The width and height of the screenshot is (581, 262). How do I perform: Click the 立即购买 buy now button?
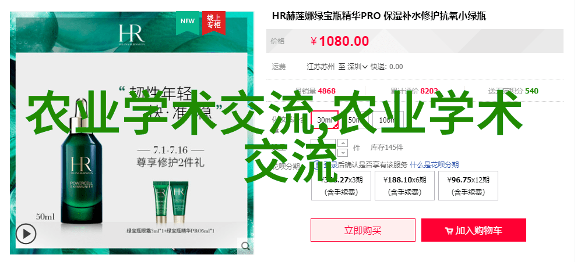click(x=362, y=230)
